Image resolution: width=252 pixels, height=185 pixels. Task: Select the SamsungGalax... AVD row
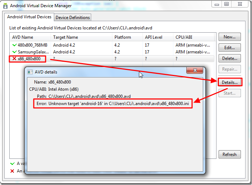[112, 52]
